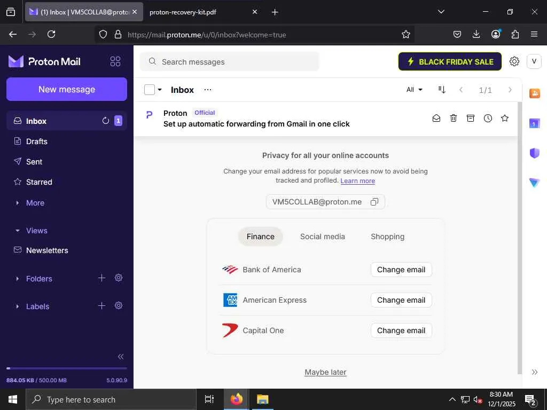Open Inbox more options ellipsis
The image size is (547, 410).
pyautogui.click(x=208, y=90)
